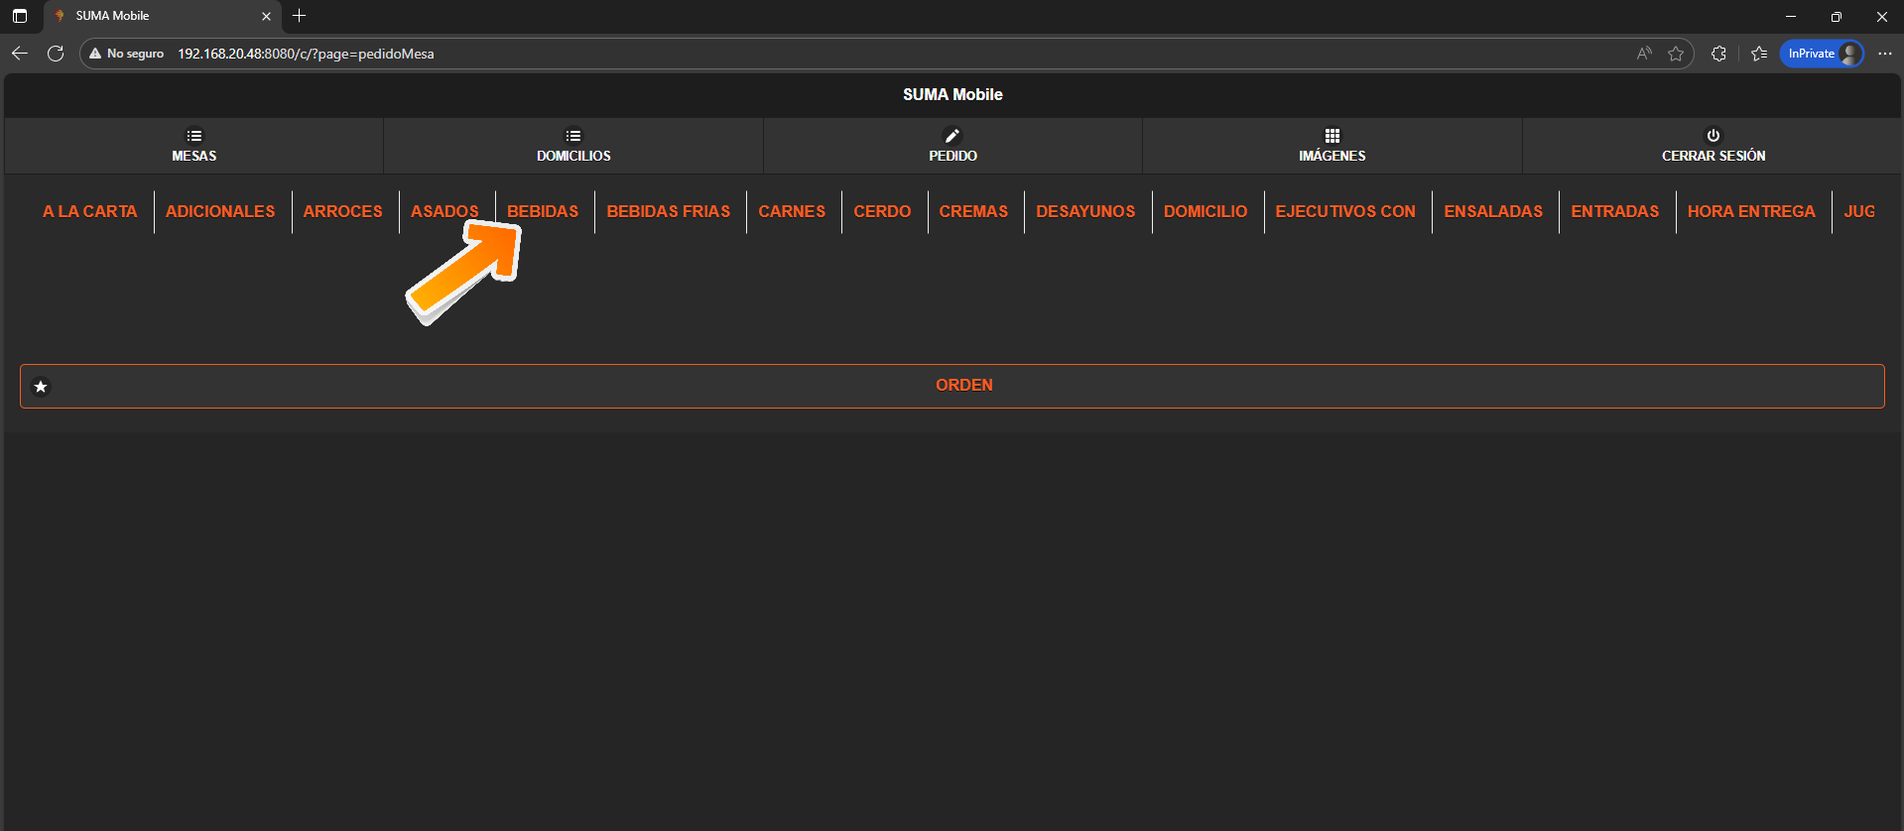Open the InPrivate profile menu

pos(1822,54)
